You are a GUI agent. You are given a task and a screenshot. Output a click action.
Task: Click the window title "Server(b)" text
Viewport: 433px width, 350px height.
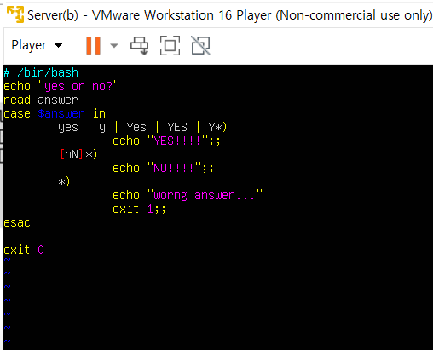(x=53, y=15)
